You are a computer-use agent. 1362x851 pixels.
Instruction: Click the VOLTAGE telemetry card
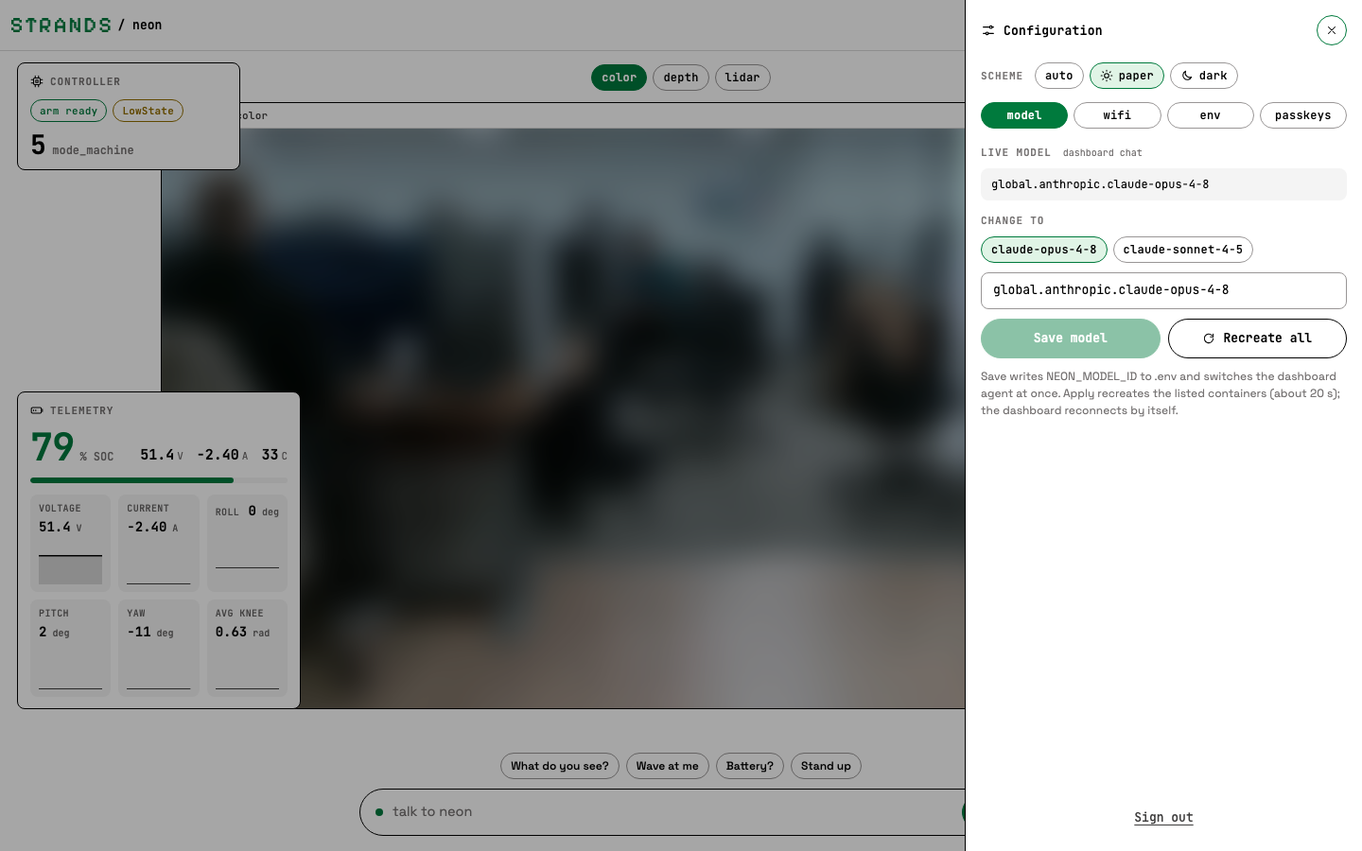(71, 543)
